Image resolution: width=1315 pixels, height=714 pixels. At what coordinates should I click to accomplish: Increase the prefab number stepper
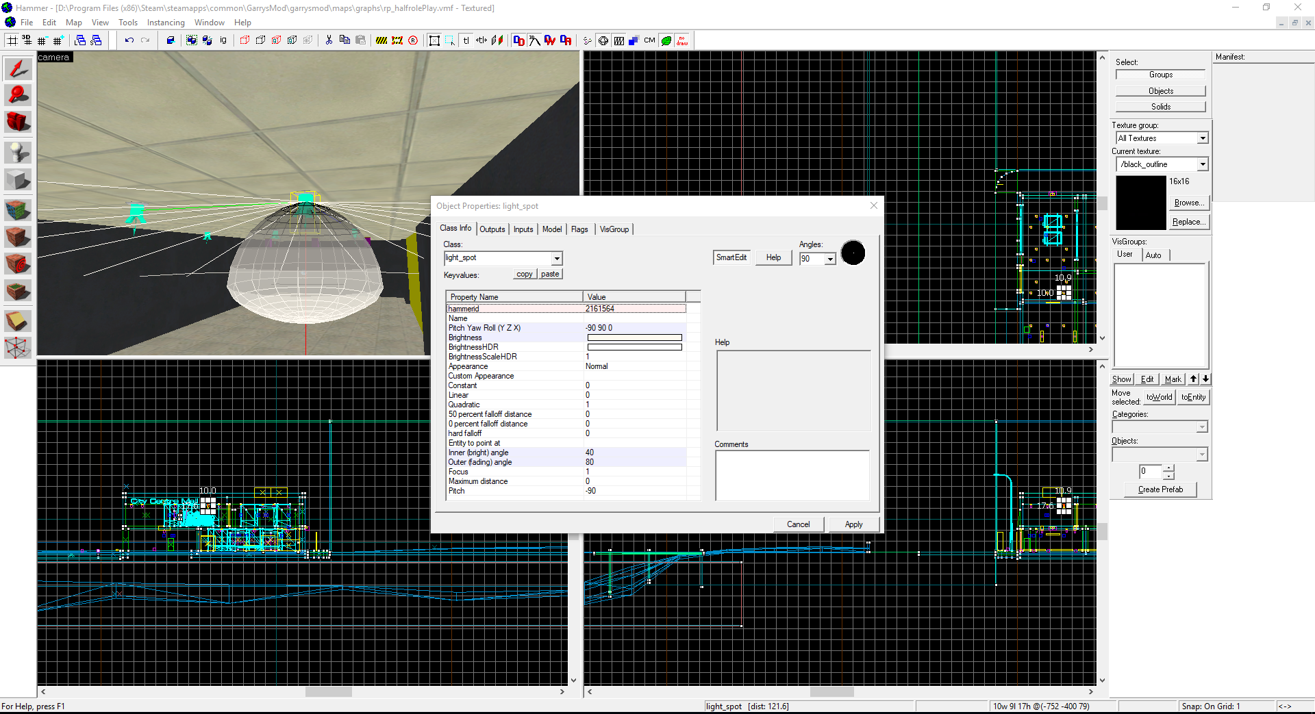(1168, 468)
